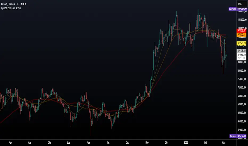Screen dimensions: 248x146
Task: Click the 68.000,00 price axis label
Action: [x=242, y=96]
